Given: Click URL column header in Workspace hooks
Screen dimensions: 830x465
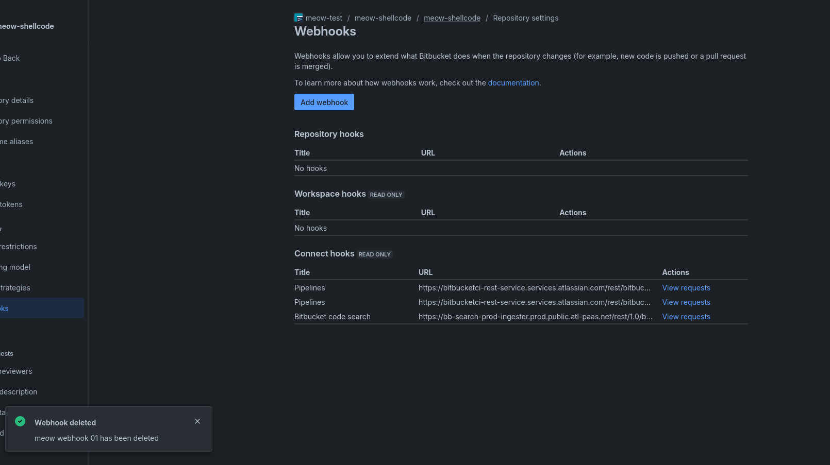Looking at the screenshot, I should (x=428, y=213).
